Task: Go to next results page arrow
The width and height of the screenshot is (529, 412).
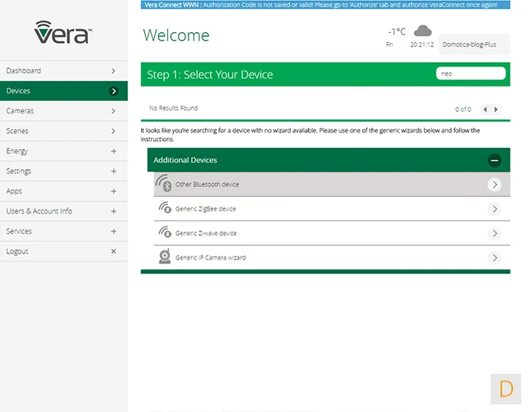Action: pos(496,110)
